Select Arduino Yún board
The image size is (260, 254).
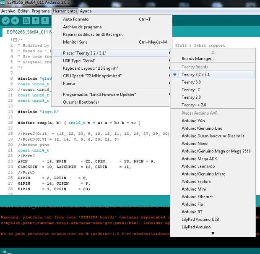[213, 120]
